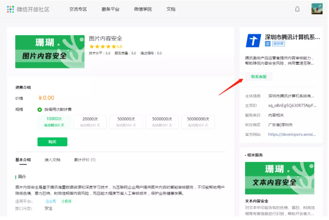Viewport: 329px width, 220px height.
Task: Click the 安全 interface category value
Action: (49, 208)
